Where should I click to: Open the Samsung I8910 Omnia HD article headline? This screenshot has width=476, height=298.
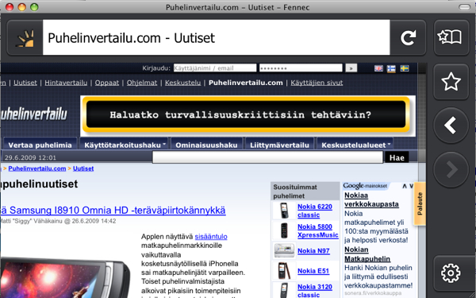[x=113, y=210]
